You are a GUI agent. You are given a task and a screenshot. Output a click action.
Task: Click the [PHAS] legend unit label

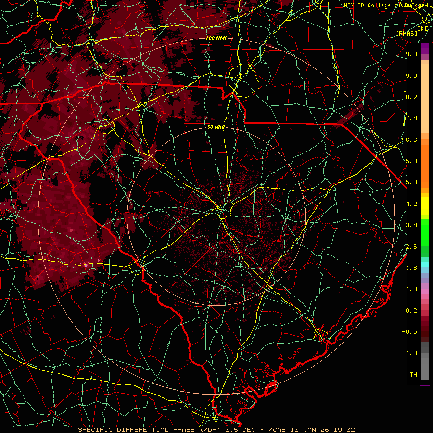tap(407, 33)
